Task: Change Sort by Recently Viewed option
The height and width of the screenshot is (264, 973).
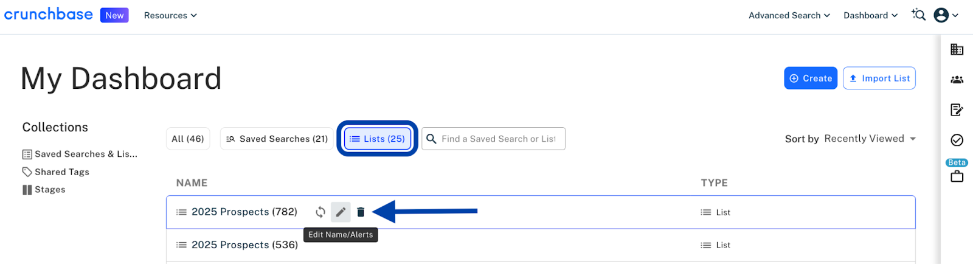Action: click(870, 139)
